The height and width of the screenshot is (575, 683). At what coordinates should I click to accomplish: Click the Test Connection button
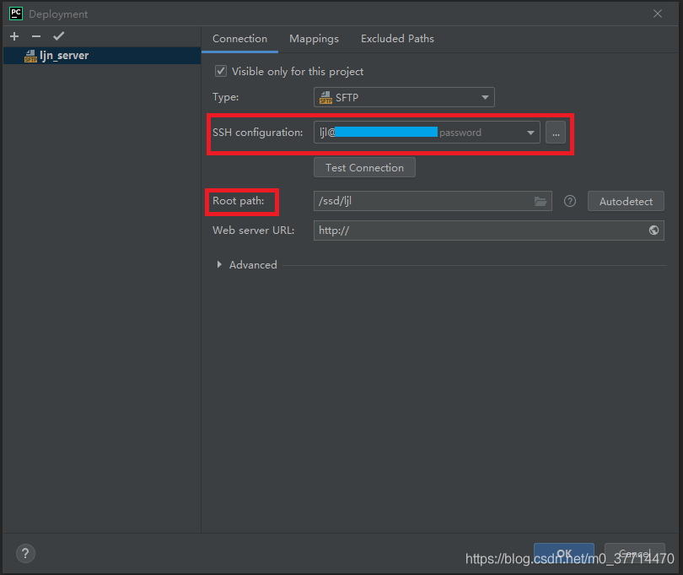364,167
